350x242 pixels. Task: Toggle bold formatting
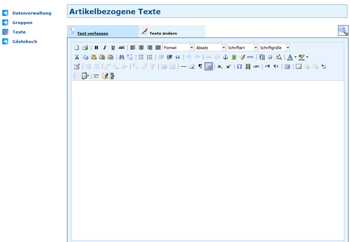point(96,48)
